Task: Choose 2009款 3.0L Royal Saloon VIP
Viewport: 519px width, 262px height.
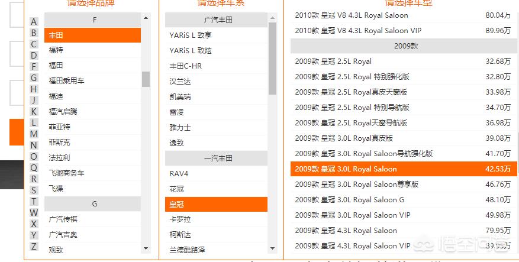Action: pos(404,215)
